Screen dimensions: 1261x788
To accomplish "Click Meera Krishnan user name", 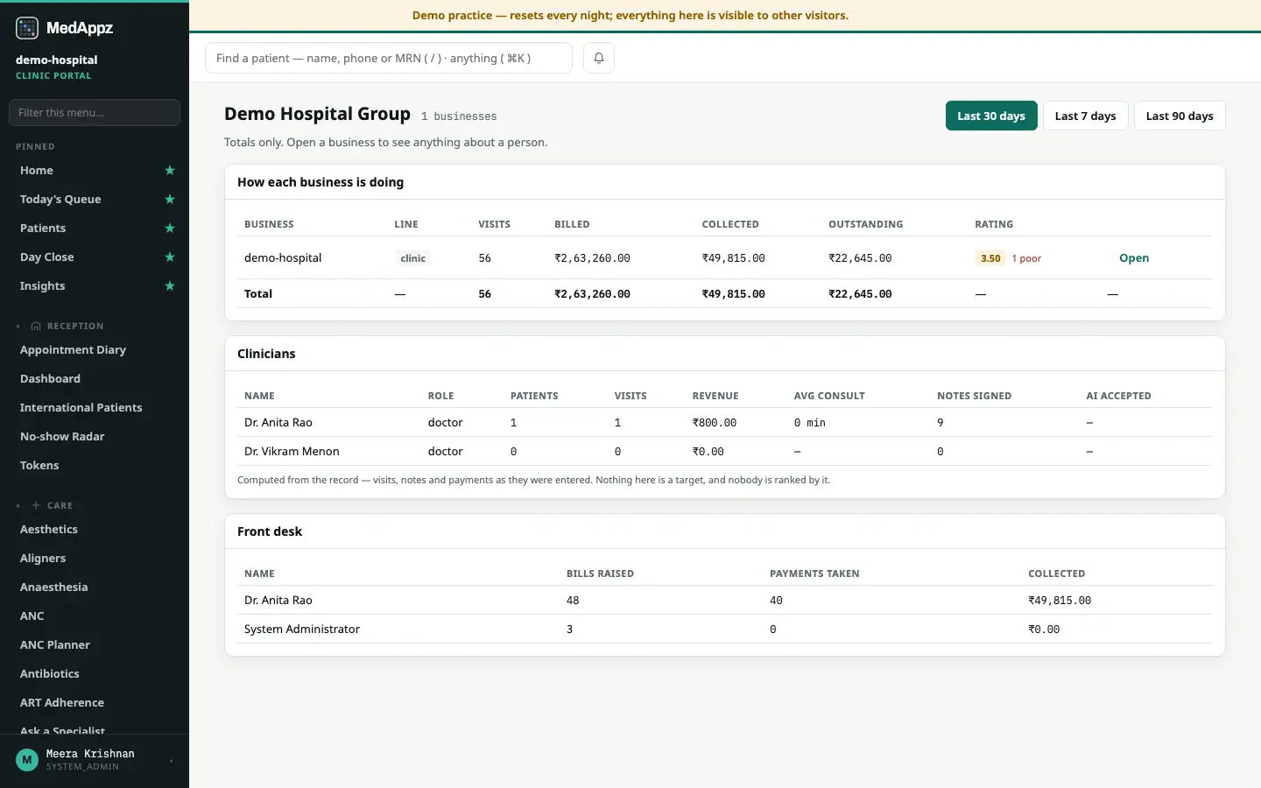I will click(x=90, y=754).
